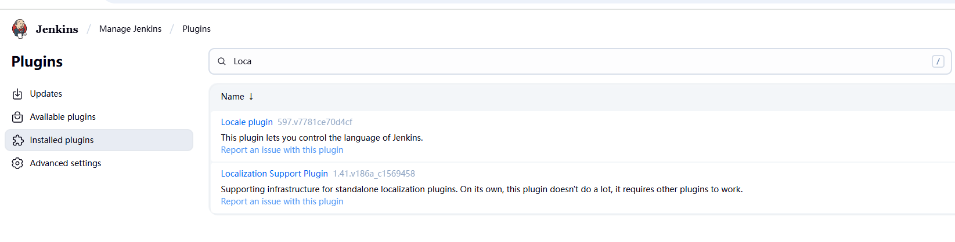Click the Available plugins bag icon
This screenshot has height=242, width=955.
18,117
